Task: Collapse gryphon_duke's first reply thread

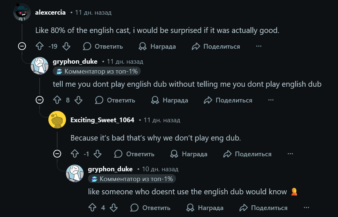Action: [40, 100]
